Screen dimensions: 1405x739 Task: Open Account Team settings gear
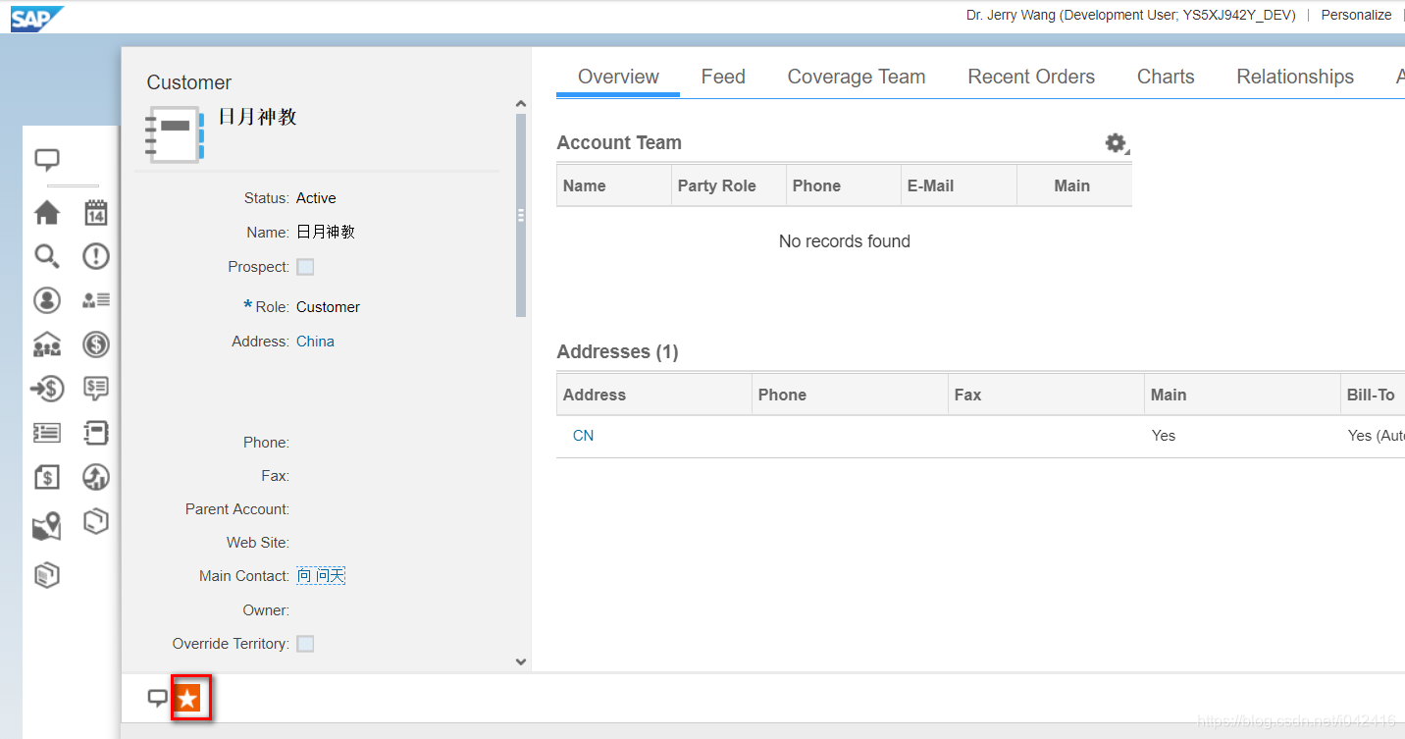tap(1117, 143)
